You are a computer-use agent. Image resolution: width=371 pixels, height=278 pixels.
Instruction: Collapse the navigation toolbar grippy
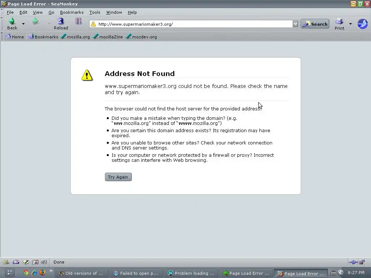[x=2, y=24]
